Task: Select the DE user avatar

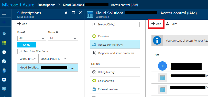Action: click(x=162, y=66)
